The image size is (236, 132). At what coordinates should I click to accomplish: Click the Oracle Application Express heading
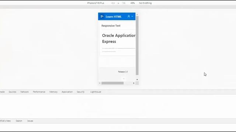119,38
